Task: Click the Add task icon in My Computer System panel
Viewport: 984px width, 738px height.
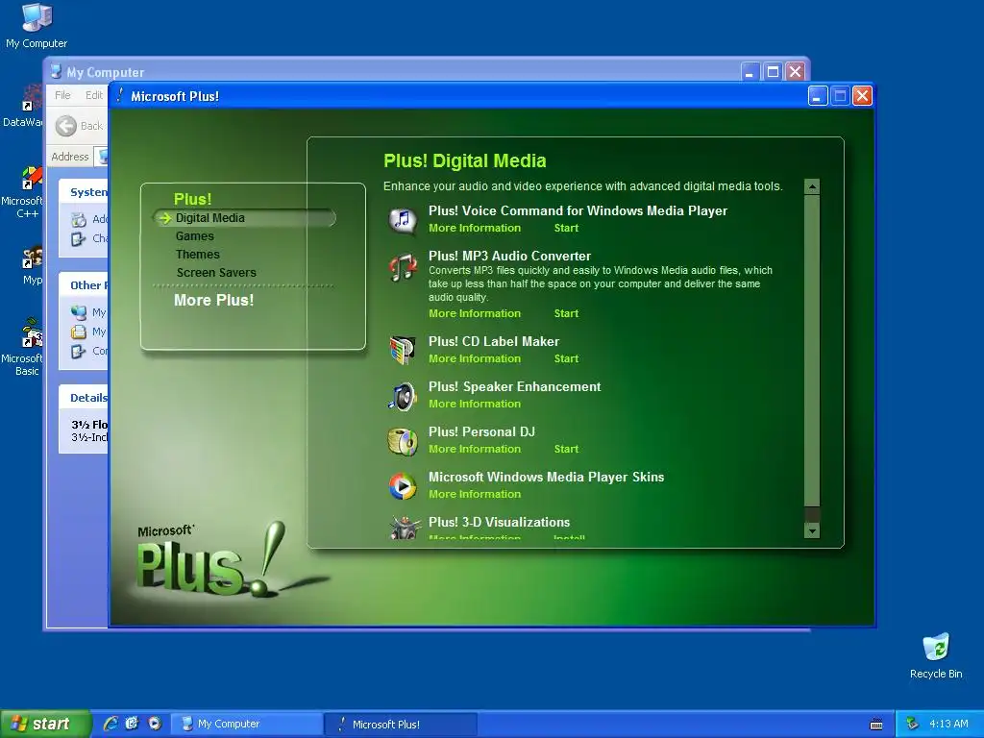Action: coord(79,220)
